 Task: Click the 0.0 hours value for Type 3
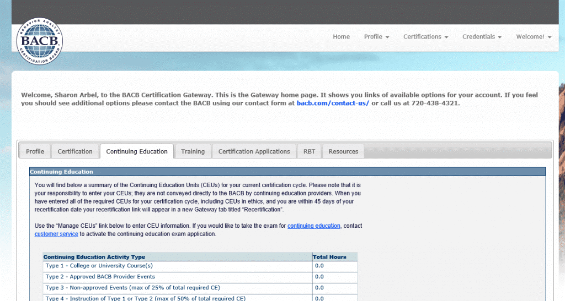click(319, 287)
